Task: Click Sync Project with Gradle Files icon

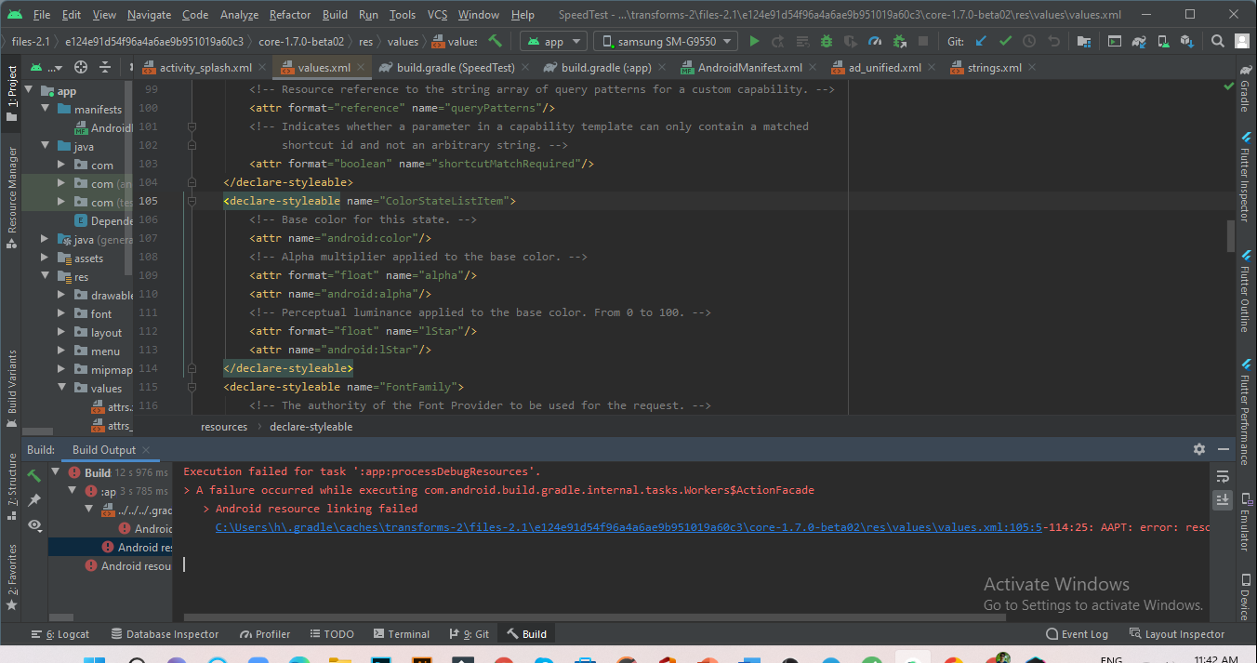Action: [x=1138, y=41]
